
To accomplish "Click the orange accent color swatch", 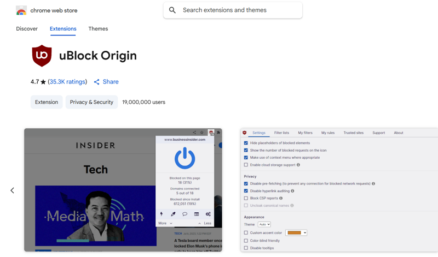I will click(x=294, y=233).
